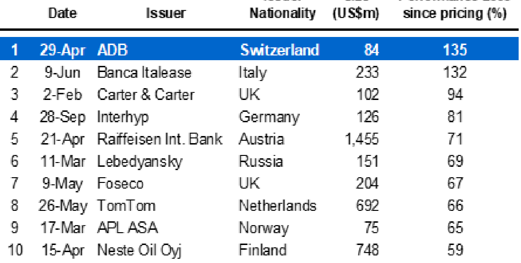Click the 28-Sep date cell

click(63, 118)
